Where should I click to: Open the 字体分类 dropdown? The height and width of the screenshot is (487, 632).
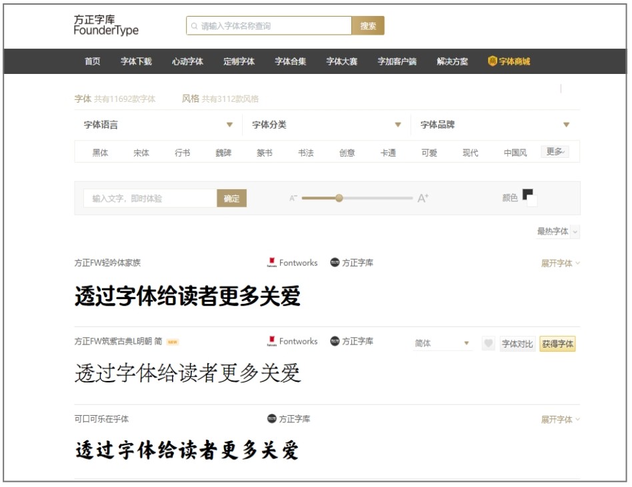tap(326, 125)
